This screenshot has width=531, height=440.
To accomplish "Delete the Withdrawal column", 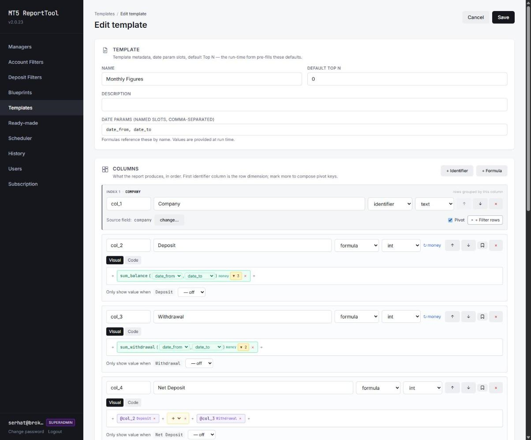I will point(496,317).
